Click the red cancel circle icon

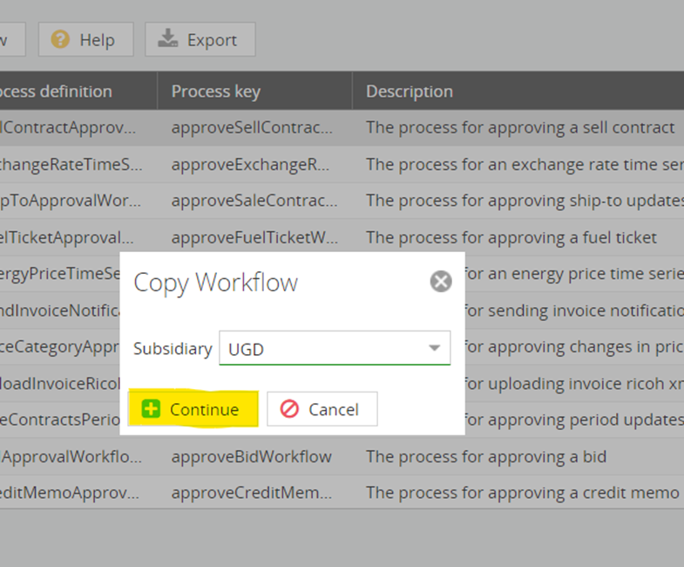click(289, 409)
